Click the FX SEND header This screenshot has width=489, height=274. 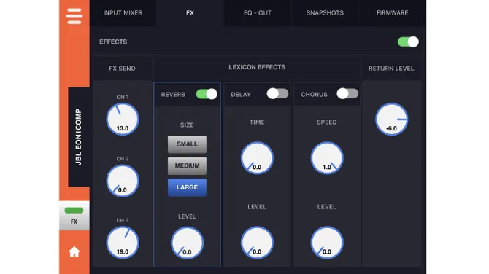click(123, 68)
